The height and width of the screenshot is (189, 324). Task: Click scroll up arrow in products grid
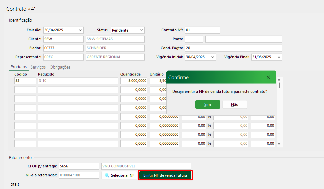click(279, 79)
